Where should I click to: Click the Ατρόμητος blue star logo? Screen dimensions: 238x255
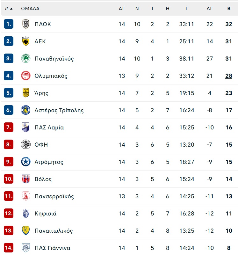point(26,162)
